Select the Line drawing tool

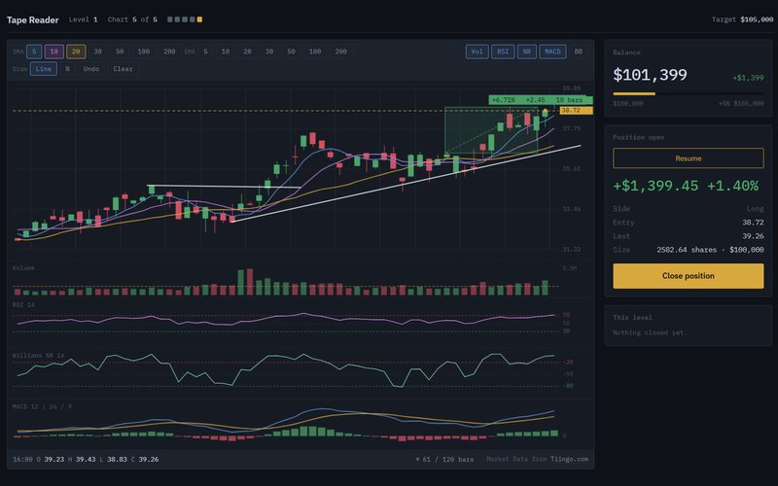pyautogui.click(x=43, y=69)
